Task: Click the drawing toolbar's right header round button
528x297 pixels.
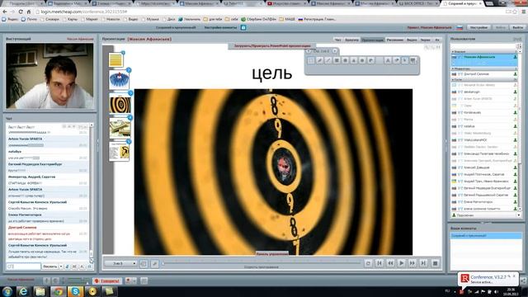Action: pos(335,51)
